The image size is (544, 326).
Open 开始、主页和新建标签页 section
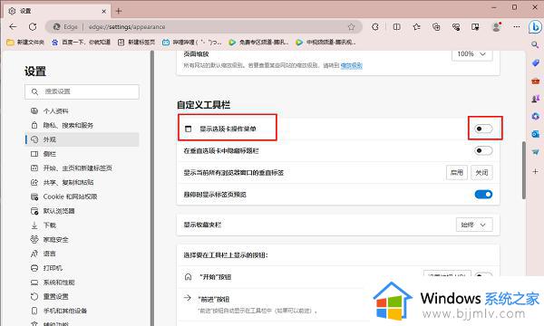(82, 168)
